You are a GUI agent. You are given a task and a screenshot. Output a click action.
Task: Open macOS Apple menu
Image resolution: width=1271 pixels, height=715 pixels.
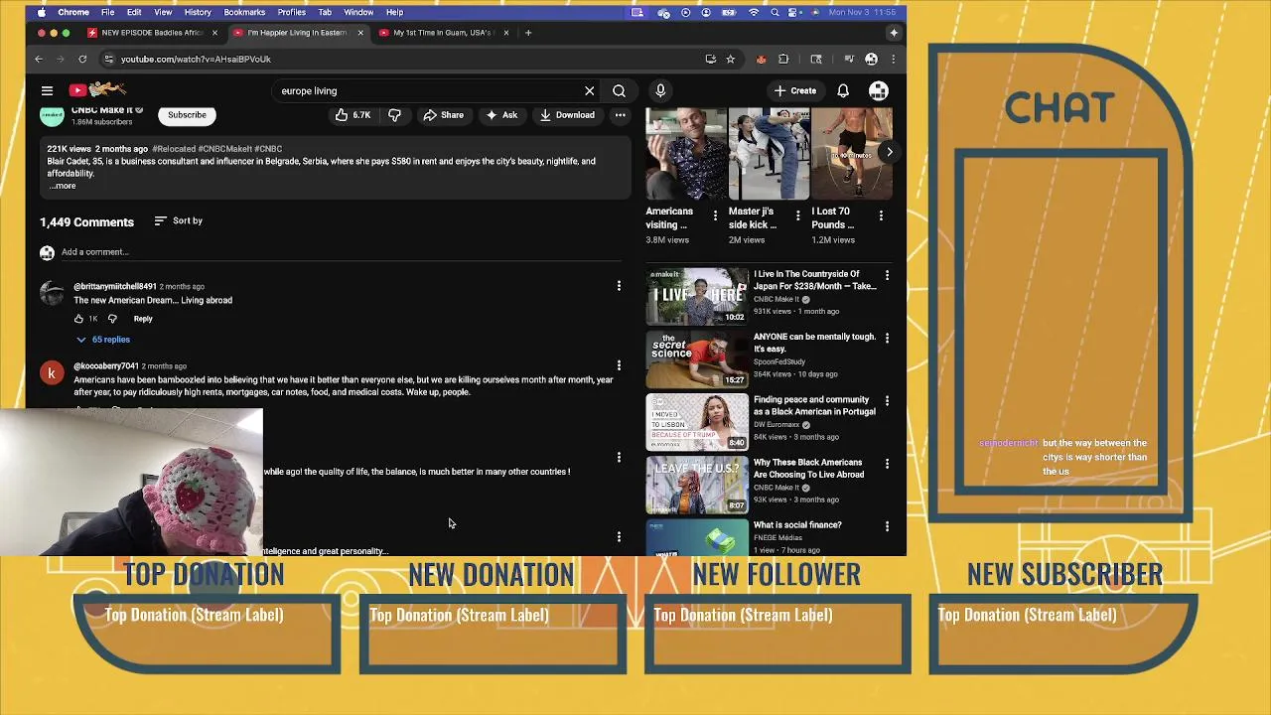[x=41, y=12]
